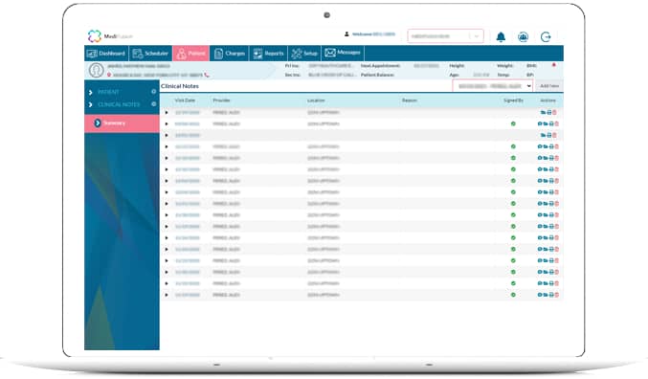Open the pink dropdown in top header

445,36
